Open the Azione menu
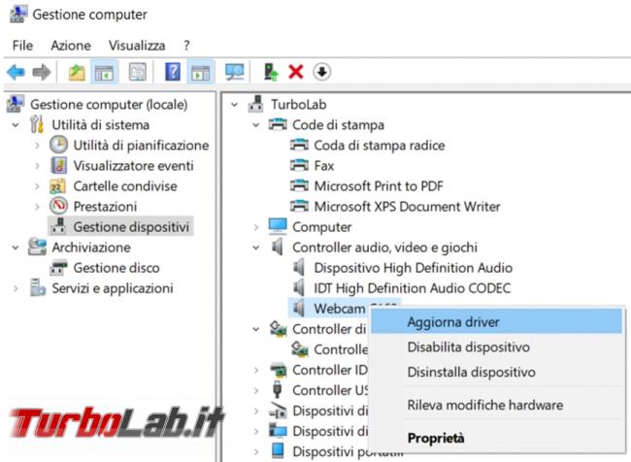The height and width of the screenshot is (462, 631). point(71,46)
